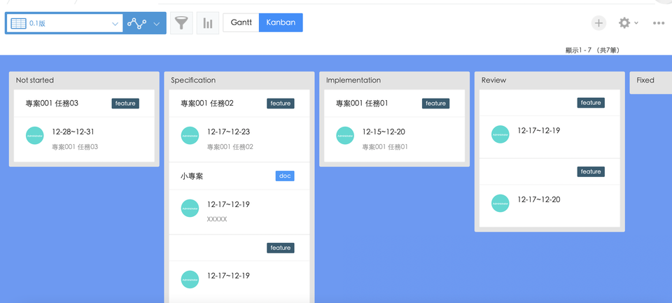Click avatar on 專案001 任務03 card

pyautogui.click(x=35, y=136)
